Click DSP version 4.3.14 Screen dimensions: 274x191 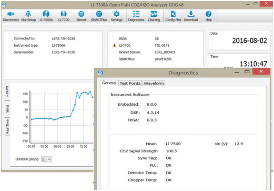[x=153, y=112]
